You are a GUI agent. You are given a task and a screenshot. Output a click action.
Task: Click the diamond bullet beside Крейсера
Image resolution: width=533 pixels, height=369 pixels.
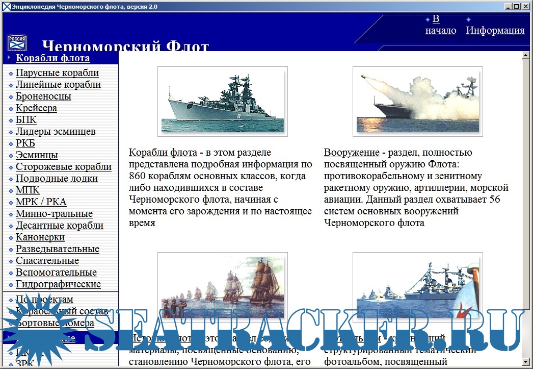pos(11,109)
